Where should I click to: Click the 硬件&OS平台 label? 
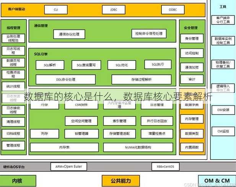point(14,167)
